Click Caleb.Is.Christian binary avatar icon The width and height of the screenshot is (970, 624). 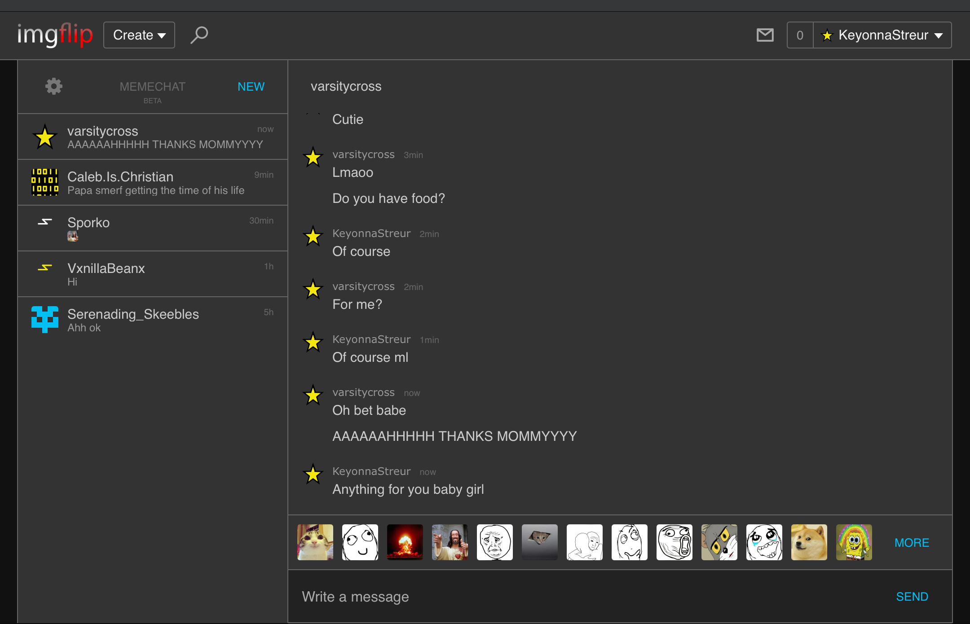point(45,182)
